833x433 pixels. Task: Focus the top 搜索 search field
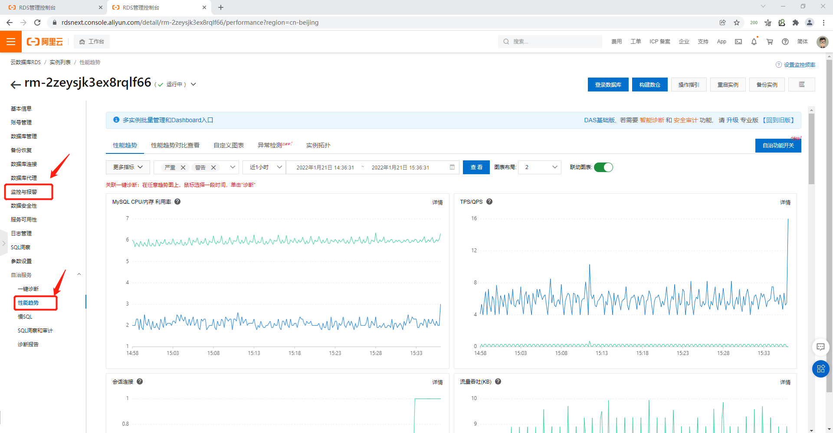(550, 42)
